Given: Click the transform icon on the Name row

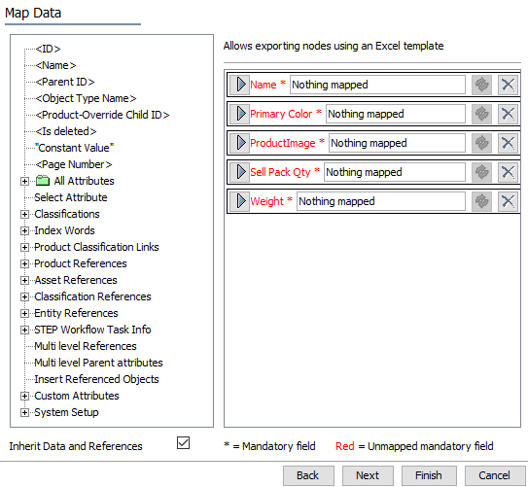Looking at the screenshot, I should [x=481, y=85].
